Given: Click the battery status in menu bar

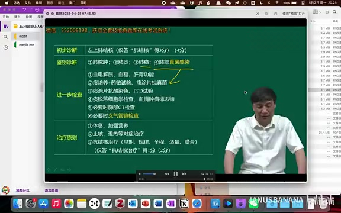Looking at the screenshot, I should click(x=290, y=3).
